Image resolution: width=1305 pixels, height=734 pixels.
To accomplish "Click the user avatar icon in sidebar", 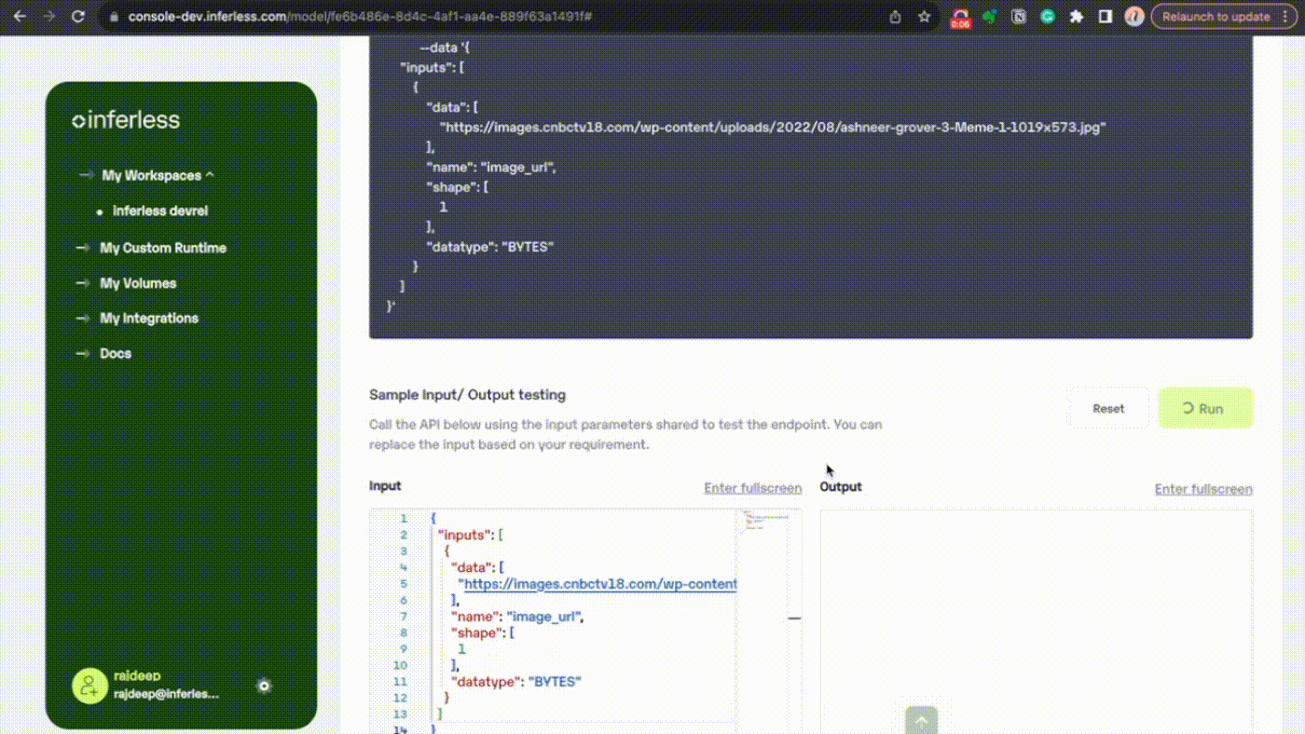I will tap(89, 686).
